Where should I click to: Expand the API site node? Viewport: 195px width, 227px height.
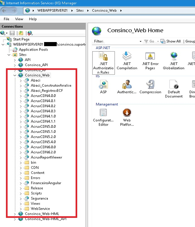click(x=15, y=60)
